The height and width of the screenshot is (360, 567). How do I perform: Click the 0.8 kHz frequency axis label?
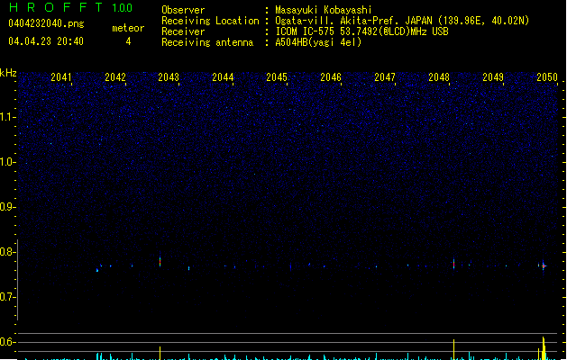8,252
